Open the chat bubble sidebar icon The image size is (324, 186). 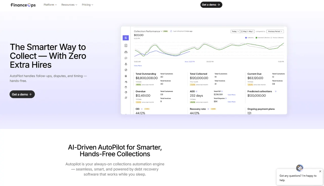coord(126,58)
